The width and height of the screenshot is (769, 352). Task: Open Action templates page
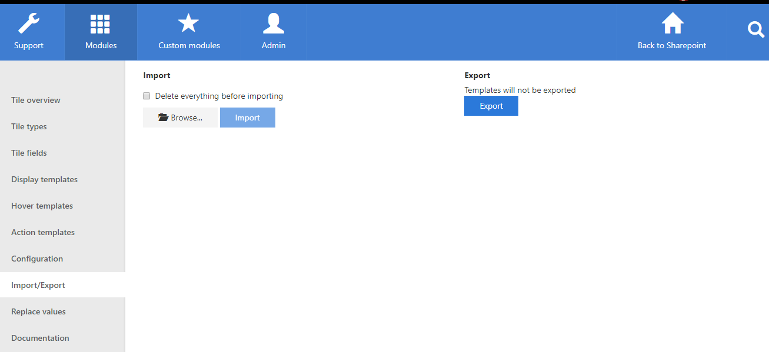pyautogui.click(x=43, y=232)
